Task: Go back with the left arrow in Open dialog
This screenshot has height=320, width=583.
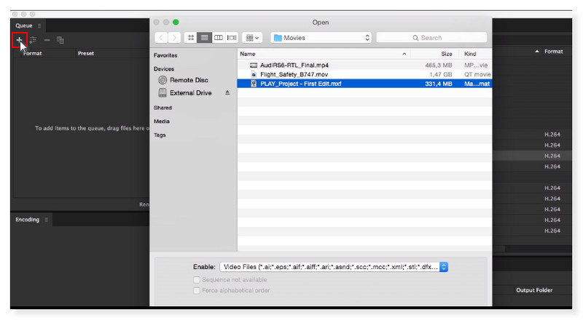Action: point(161,38)
